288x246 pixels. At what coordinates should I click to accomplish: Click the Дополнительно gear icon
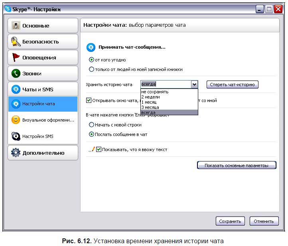(16, 153)
